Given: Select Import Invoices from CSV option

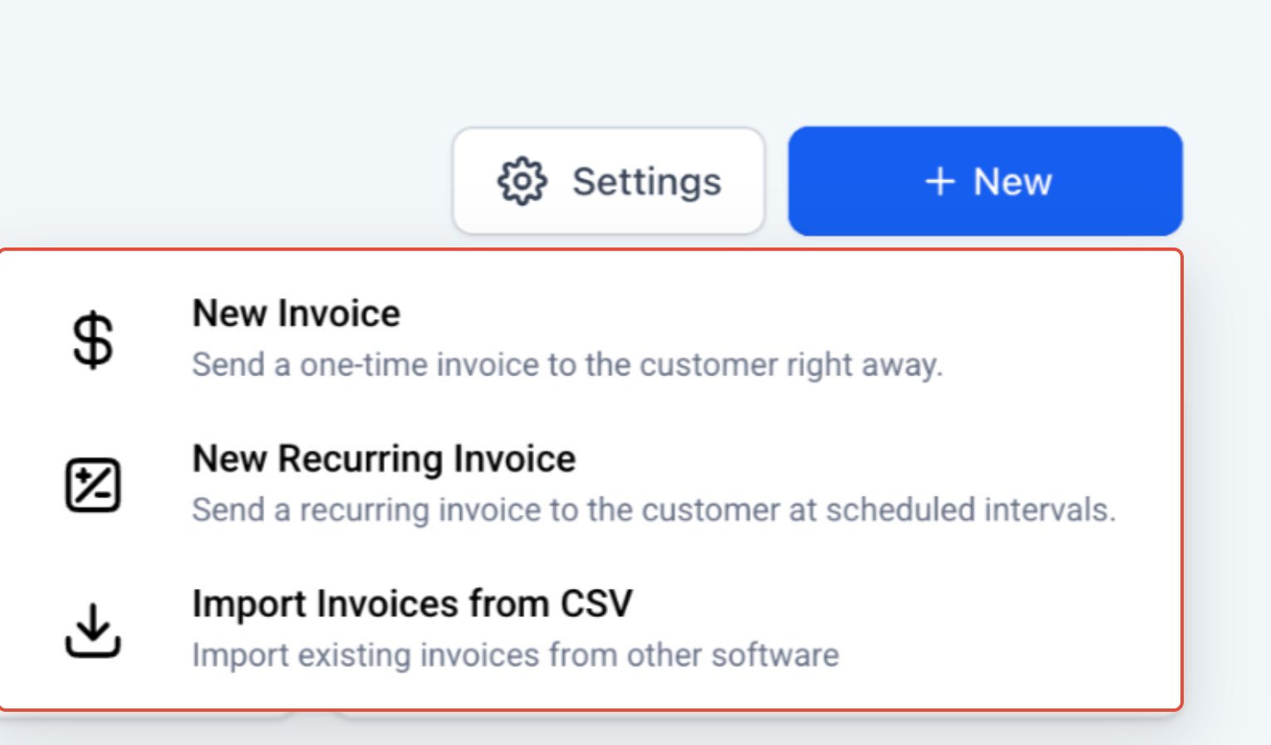Looking at the screenshot, I should click(591, 630).
